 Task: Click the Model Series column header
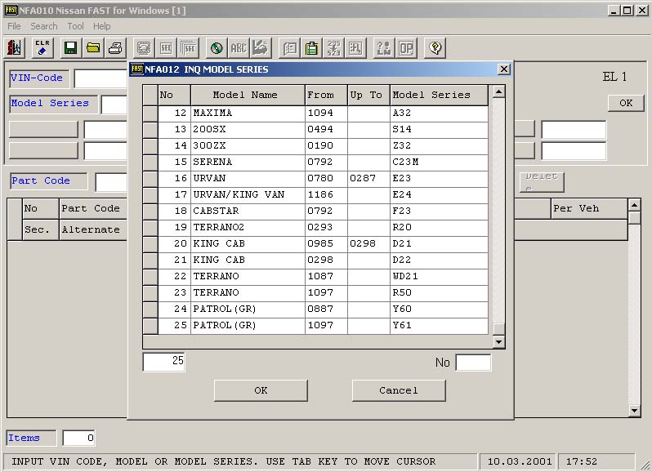[x=439, y=95]
